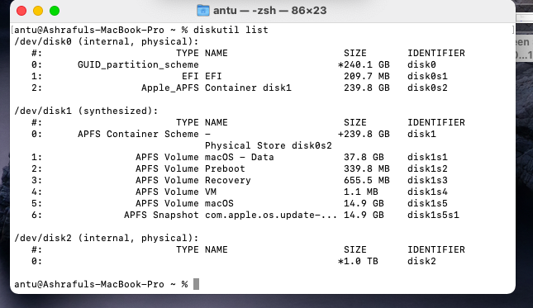Viewport: 533px width, 308px height.
Task: Click the window title "antu — -zsh — 86×23"
Action: 269,11
